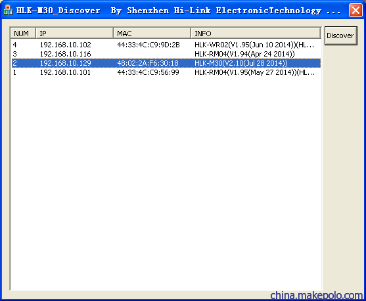Select the highlighted row 192.168.10.129
Screen dimensions: 366x301
click(166, 63)
